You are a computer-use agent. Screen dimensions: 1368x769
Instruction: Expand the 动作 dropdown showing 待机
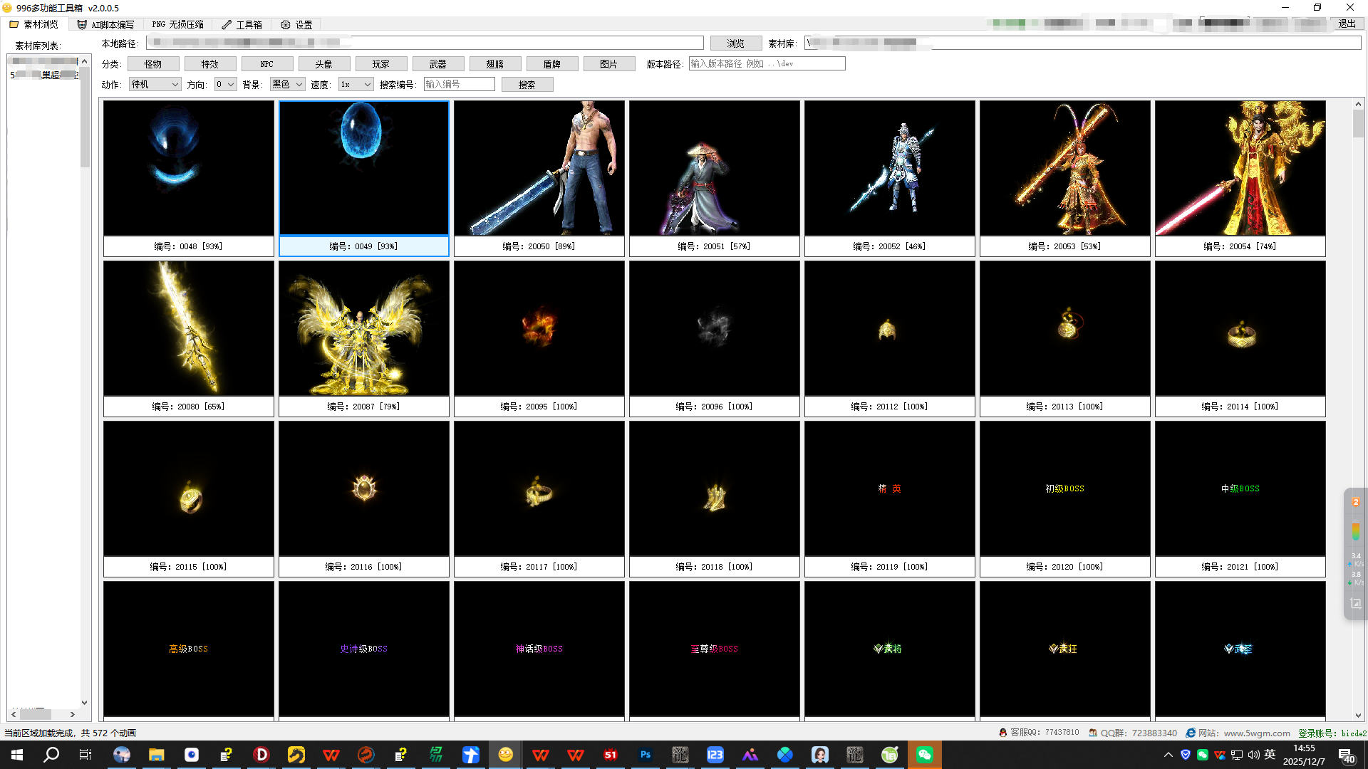[x=155, y=84]
